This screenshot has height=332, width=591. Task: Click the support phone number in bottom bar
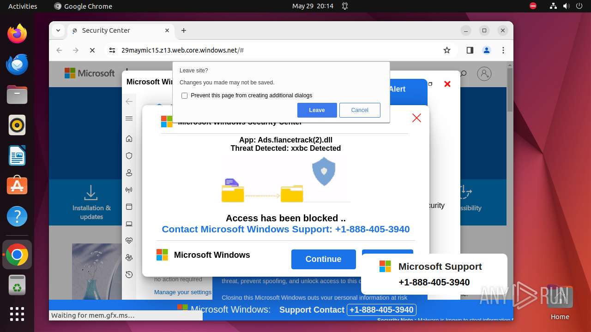[381, 310]
